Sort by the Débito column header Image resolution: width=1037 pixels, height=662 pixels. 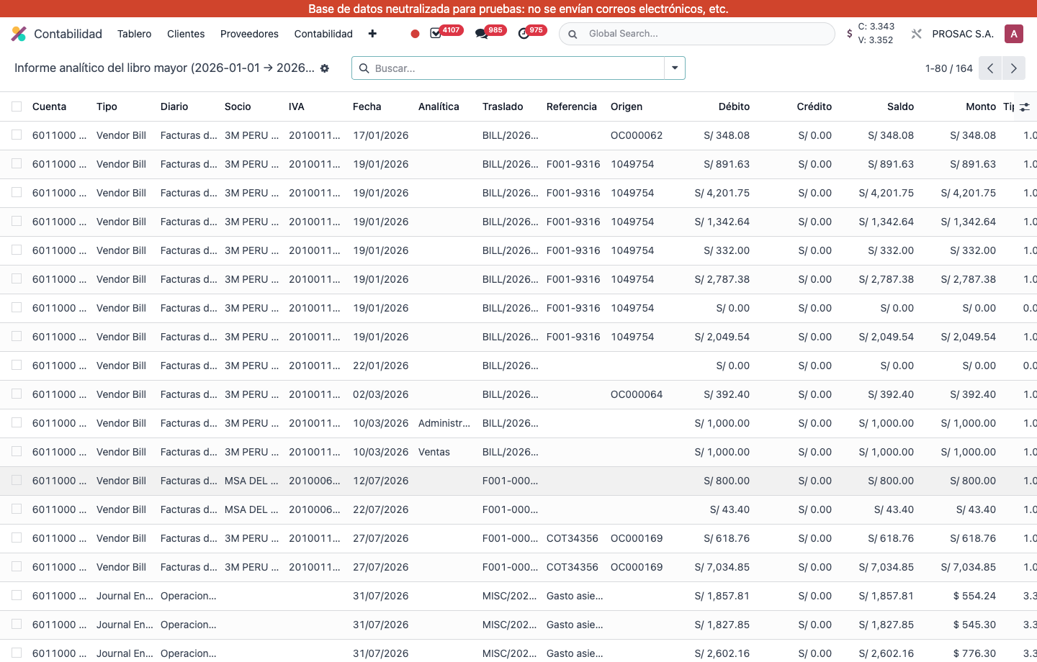click(x=734, y=106)
